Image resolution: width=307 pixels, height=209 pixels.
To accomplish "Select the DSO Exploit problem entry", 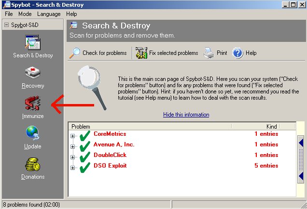I will pyautogui.click(x=110, y=166).
